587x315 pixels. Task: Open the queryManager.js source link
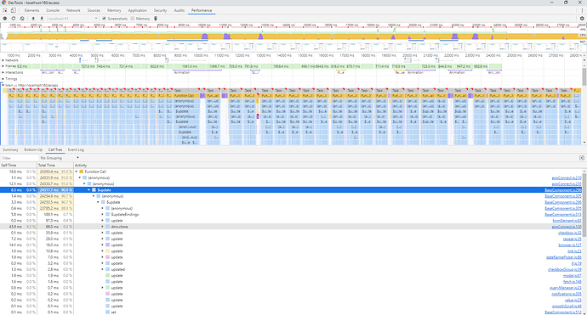(566, 288)
